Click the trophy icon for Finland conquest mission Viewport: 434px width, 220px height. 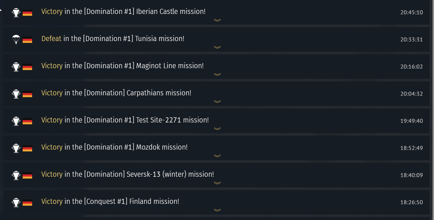[16, 202]
